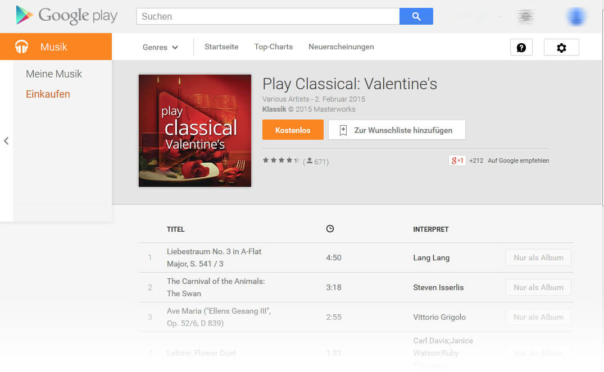Click the Suchen search input field
This screenshot has height=372, width=604.
(268, 16)
